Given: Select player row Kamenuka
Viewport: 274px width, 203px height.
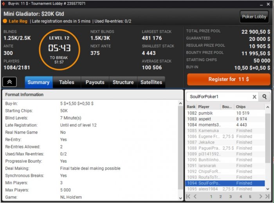Looking at the screenshot, I should (x=225, y=131).
